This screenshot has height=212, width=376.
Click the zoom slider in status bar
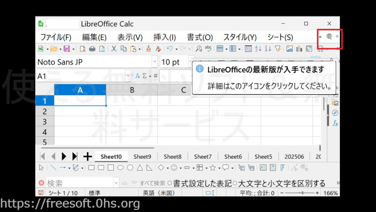tap(301, 193)
